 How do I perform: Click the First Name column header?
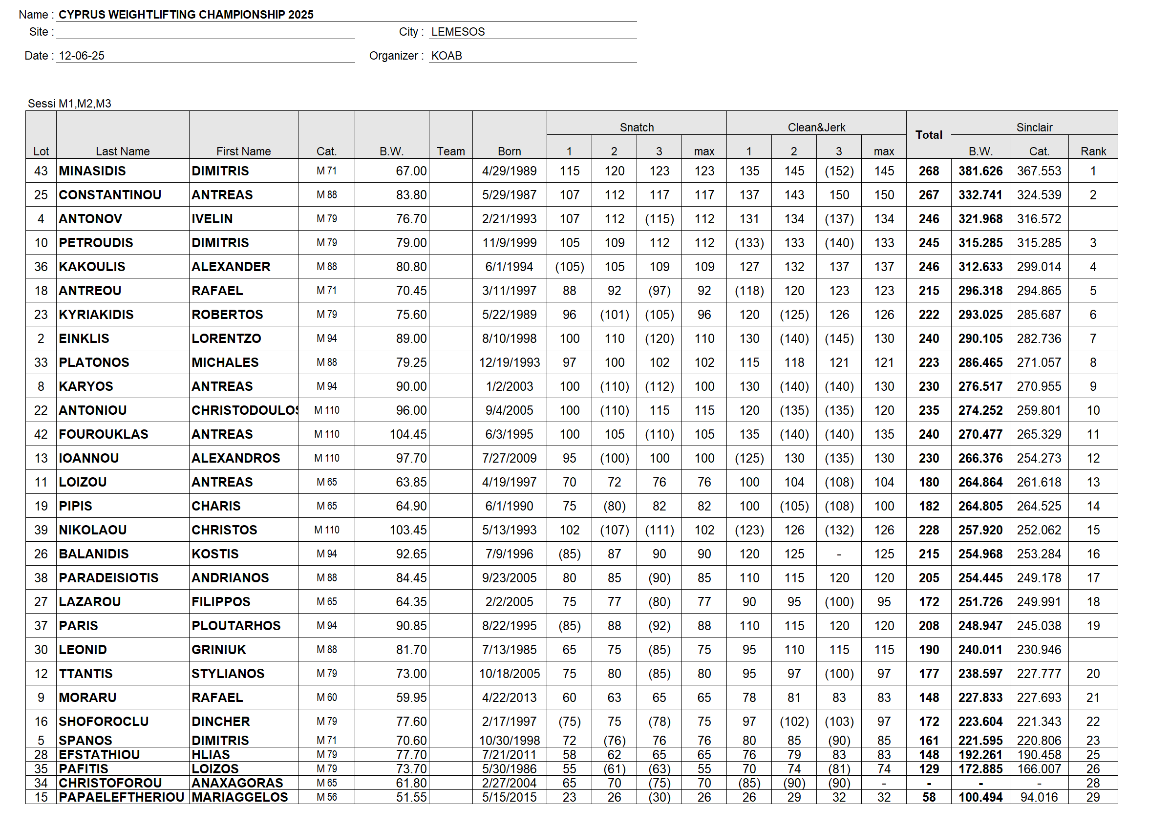pos(243,151)
